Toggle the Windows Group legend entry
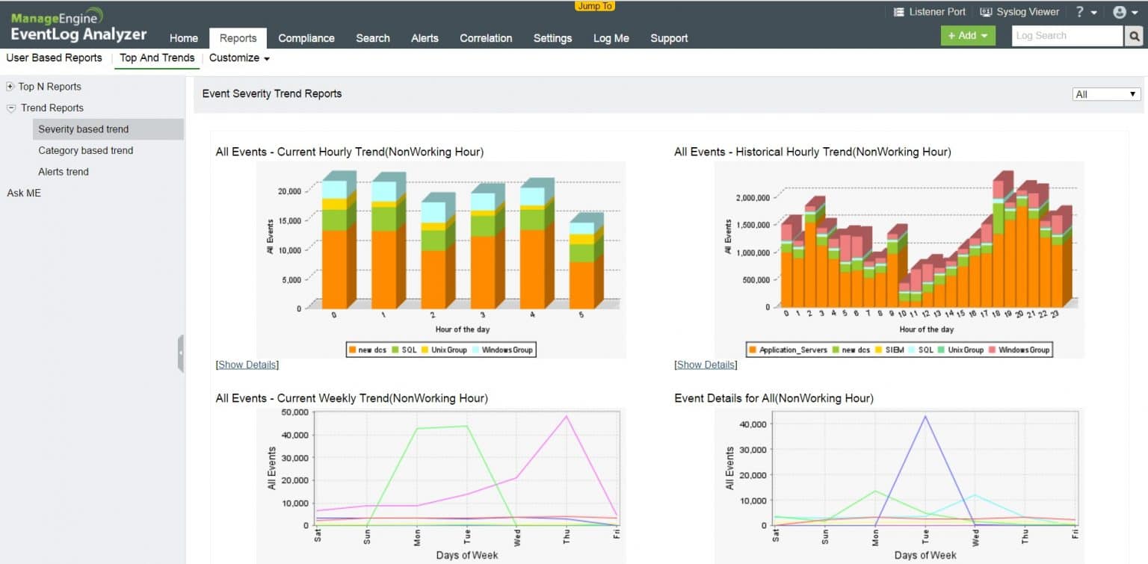 (x=508, y=349)
